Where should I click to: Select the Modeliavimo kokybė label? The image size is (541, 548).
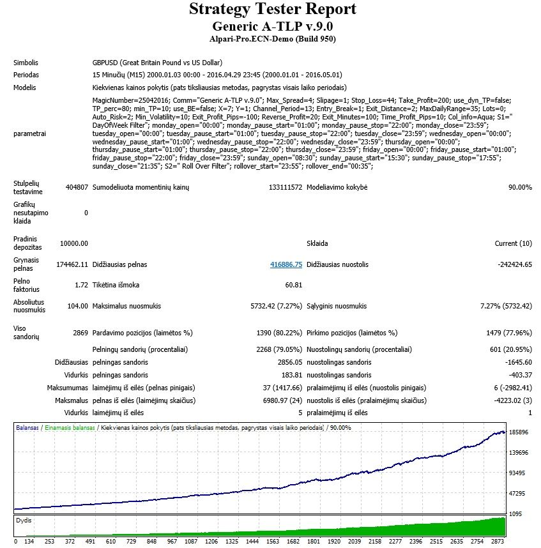(337, 187)
